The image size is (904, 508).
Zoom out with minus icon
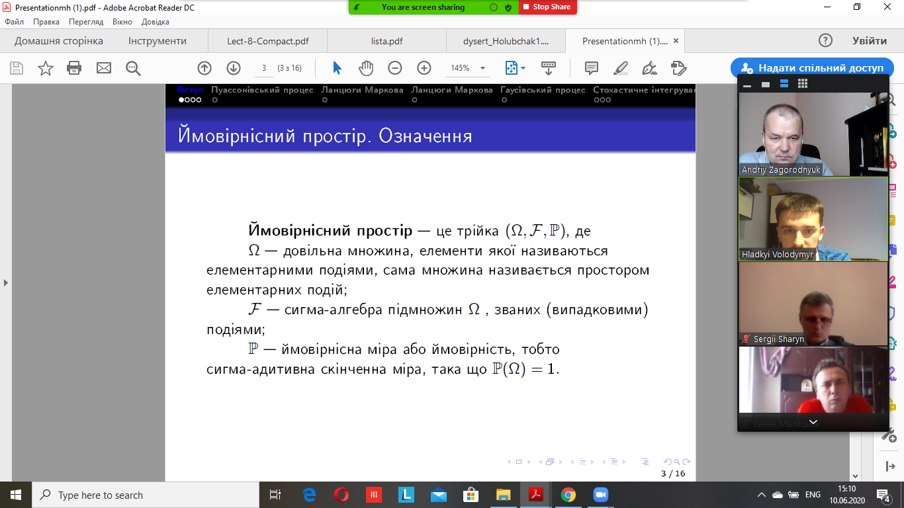[395, 68]
